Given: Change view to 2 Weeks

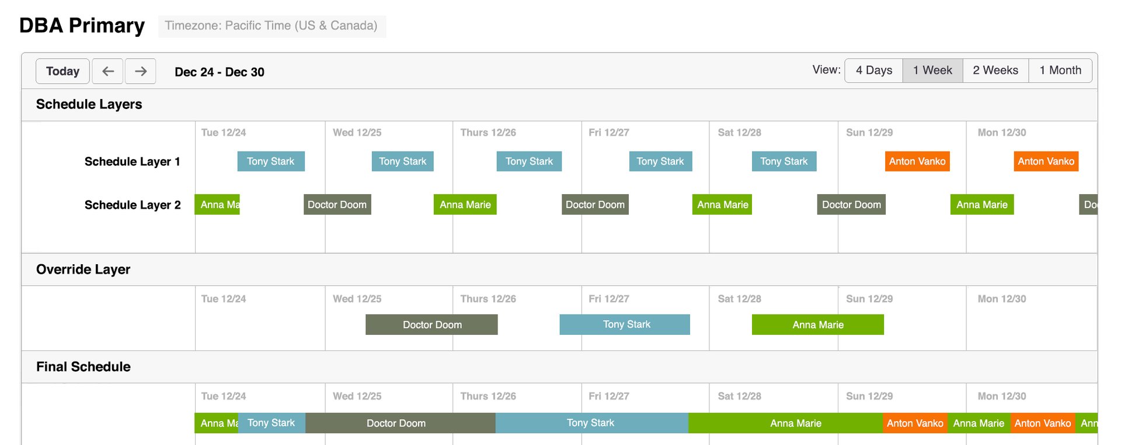Looking at the screenshot, I should pyautogui.click(x=995, y=71).
